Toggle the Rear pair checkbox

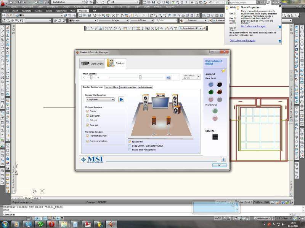87,125
